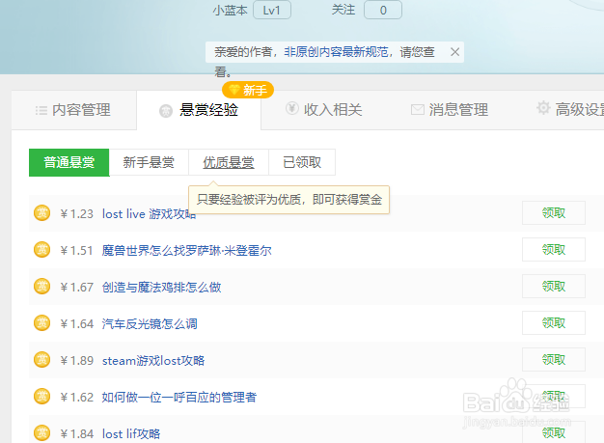This screenshot has width=604, height=443.
Task: Click the envelope icon beside 消息管理
Action: [418, 110]
